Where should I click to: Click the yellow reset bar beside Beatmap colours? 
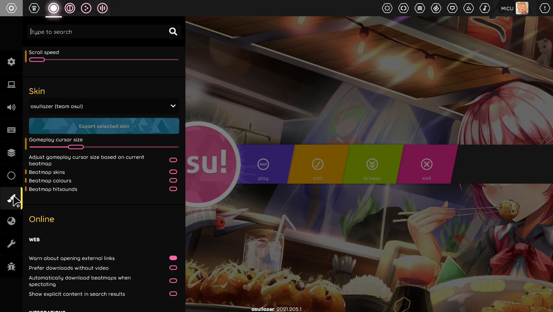coord(26,180)
